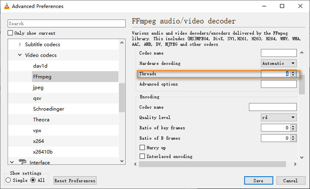This screenshot has width=310, height=189.
Task: Collapse the Interface tree node
Action: tap(12, 162)
